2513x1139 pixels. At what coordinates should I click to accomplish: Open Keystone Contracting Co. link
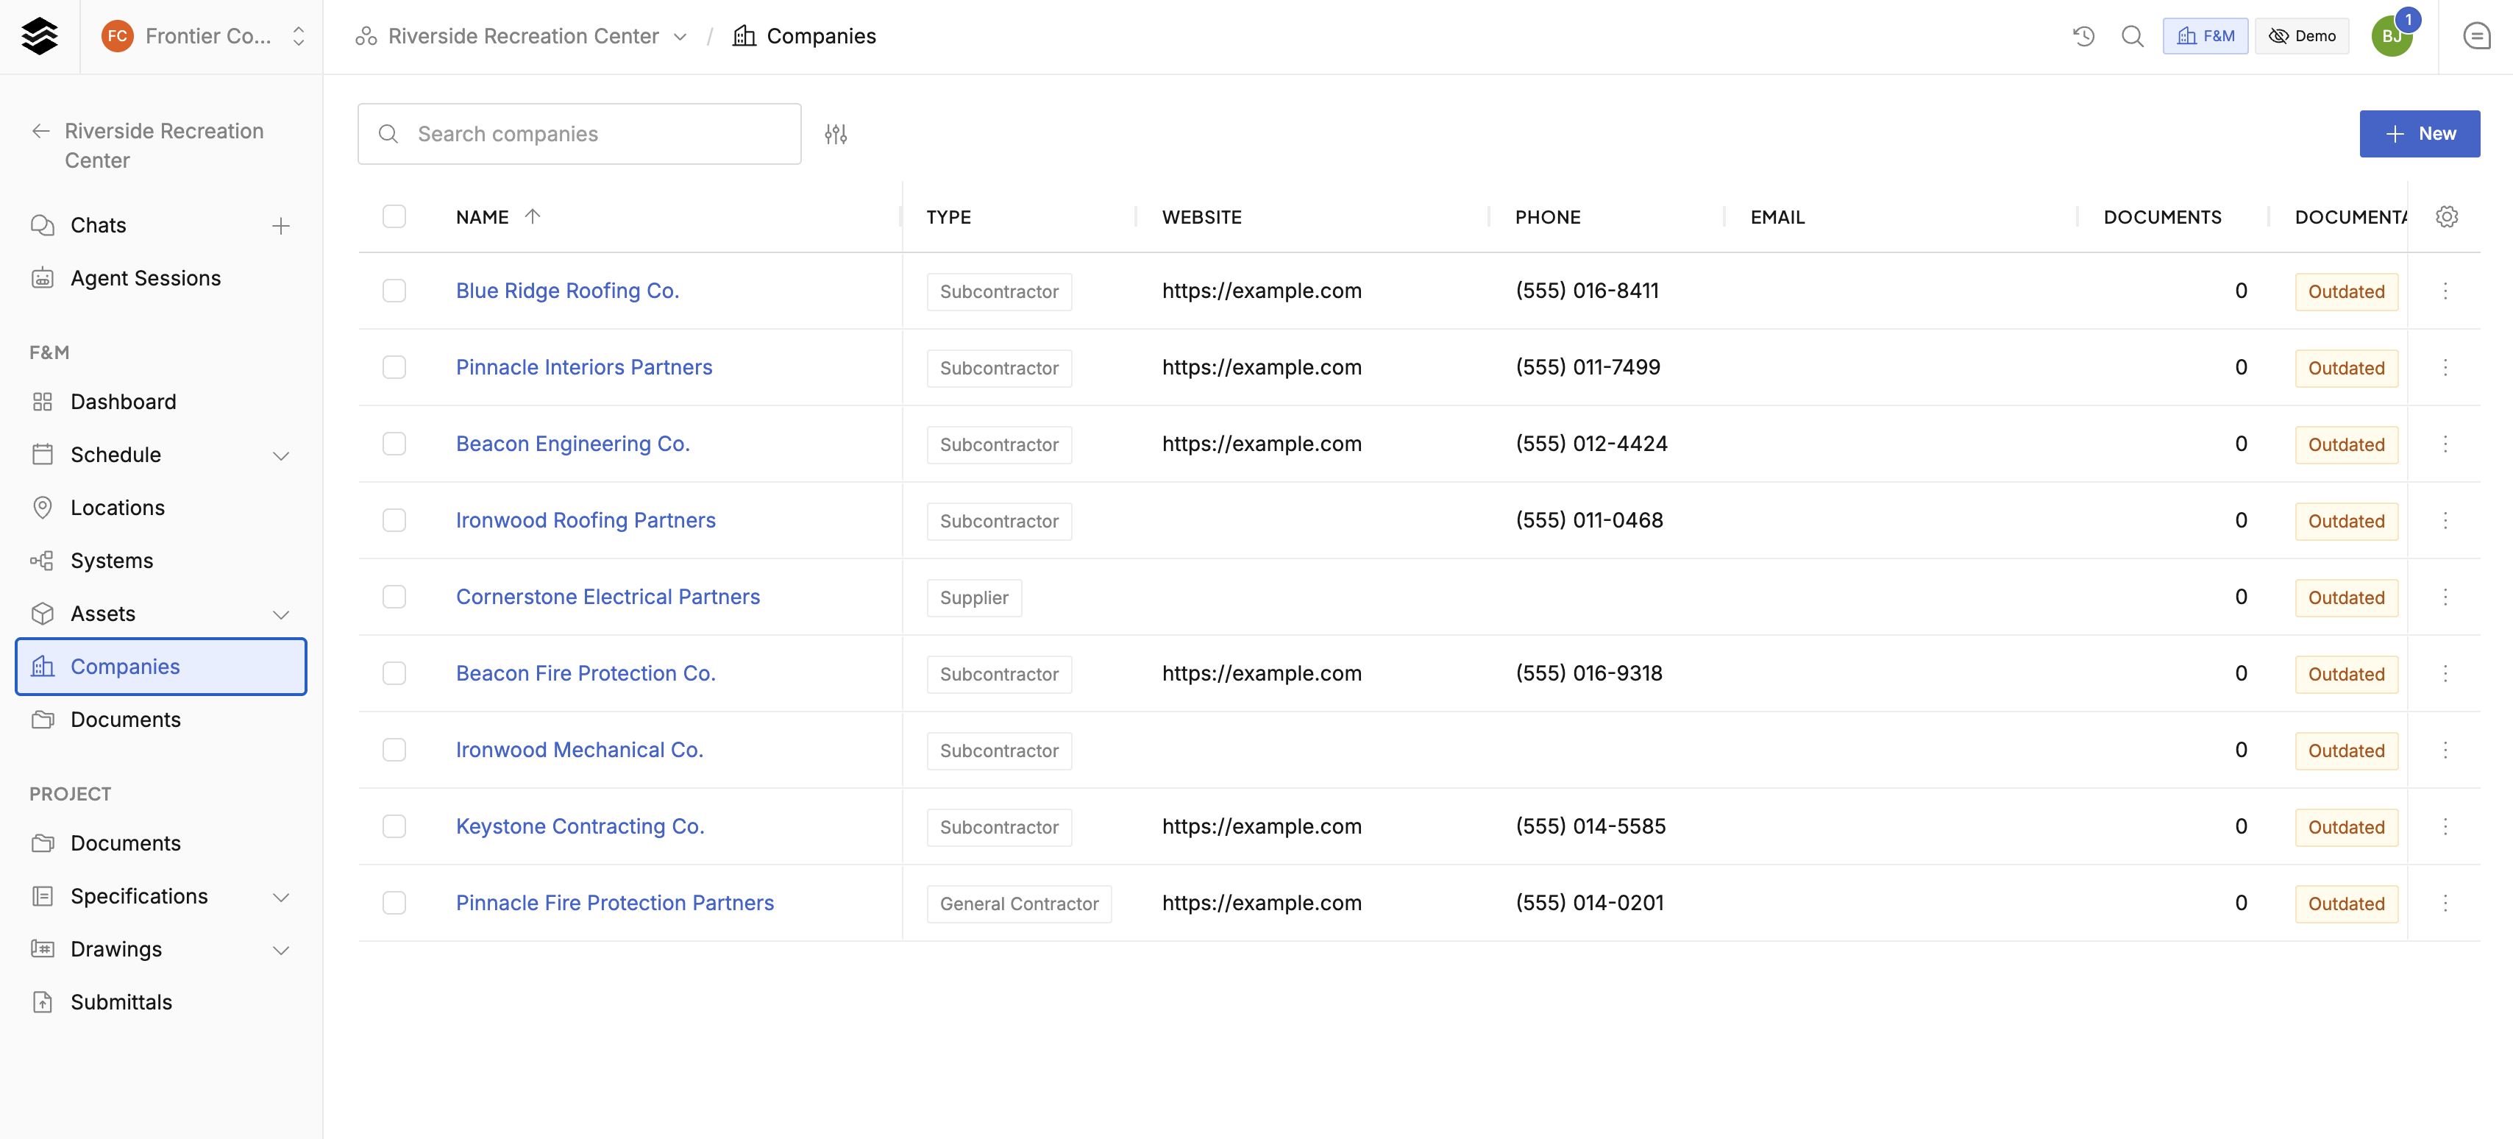pos(580,827)
